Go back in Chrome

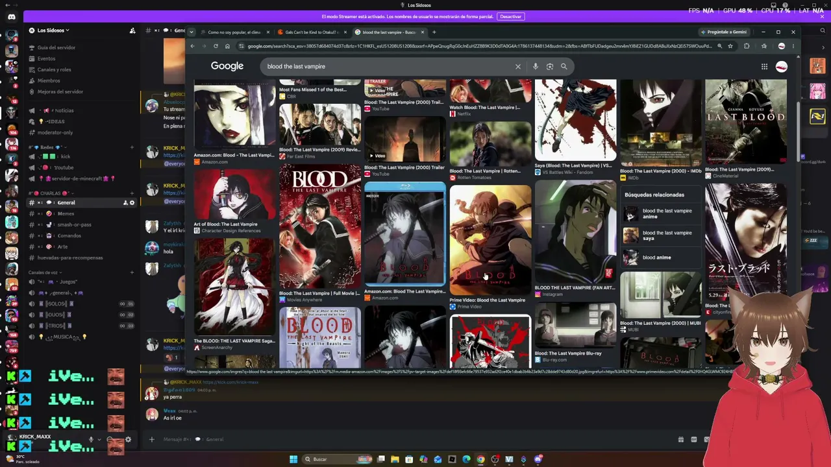coord(192,46)
